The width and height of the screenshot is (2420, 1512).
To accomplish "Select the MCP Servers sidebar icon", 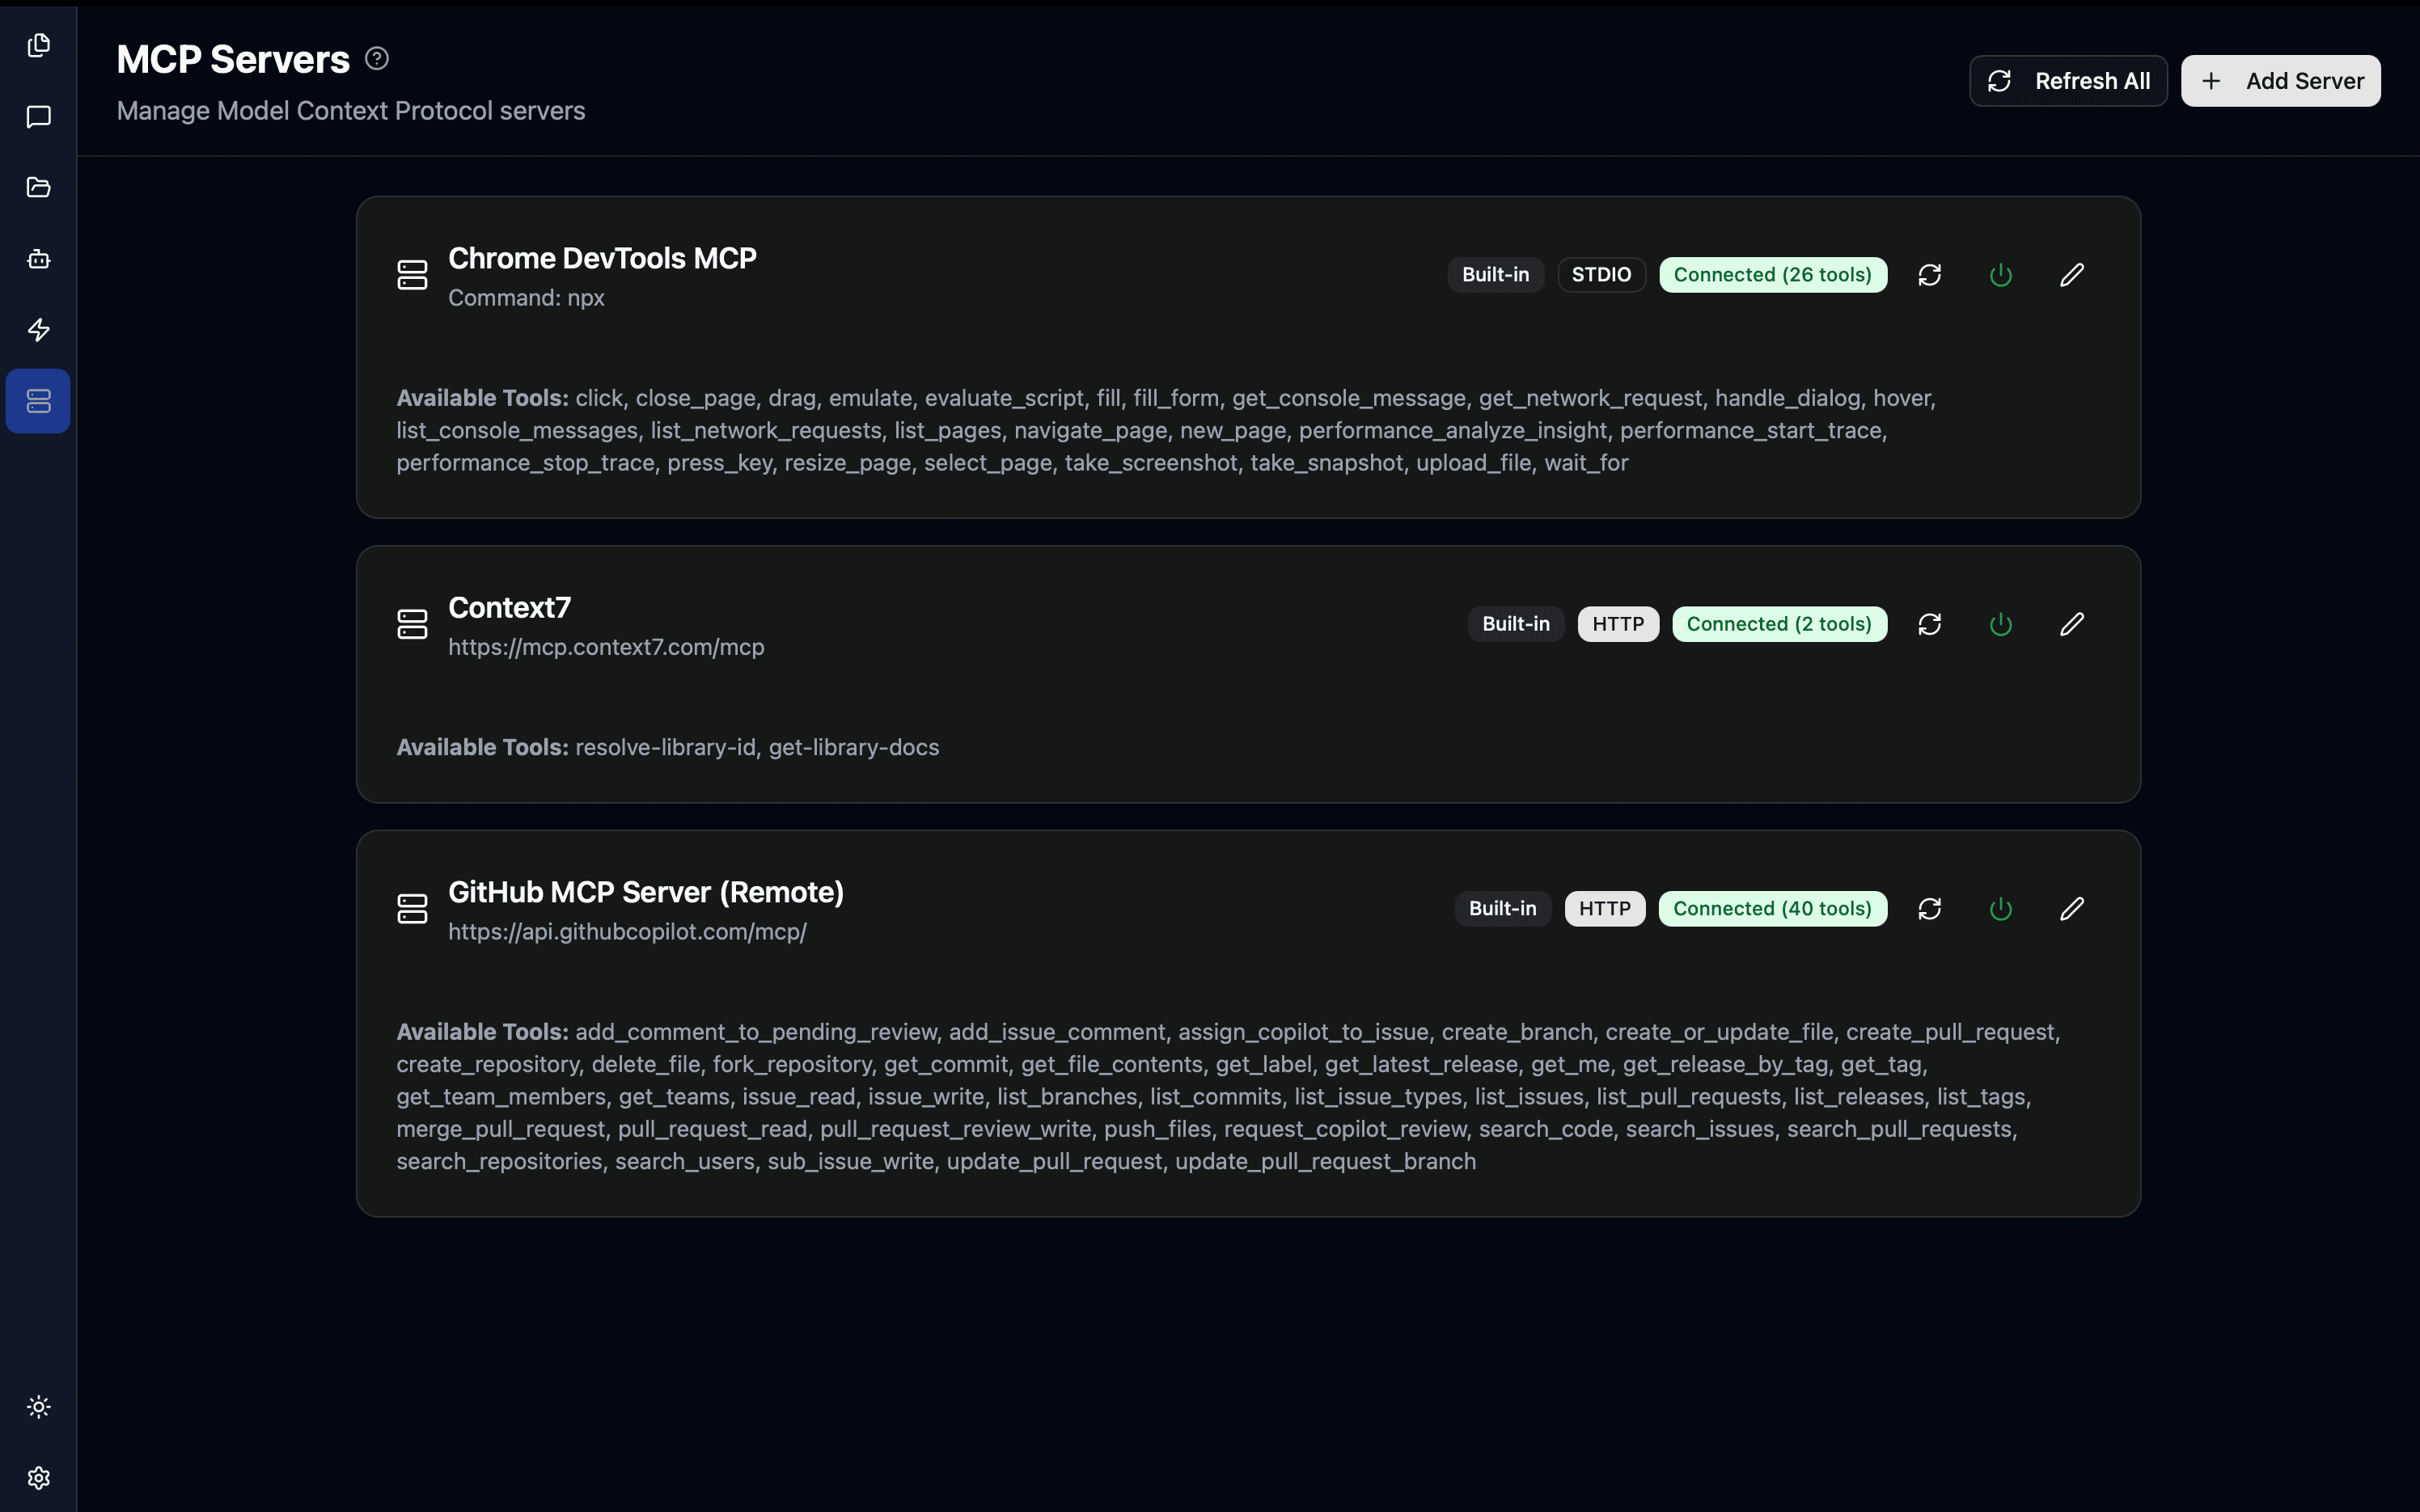I will coord(38,401).
